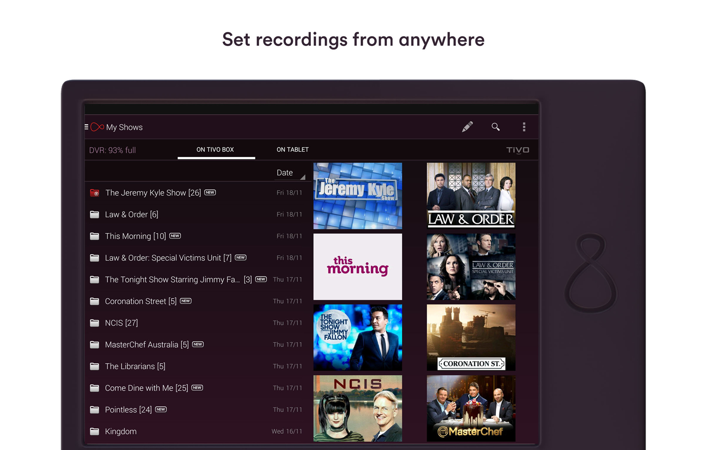720x450 pixels.
Task: Open the Law & Order folder icon
Action: (94, 214)
